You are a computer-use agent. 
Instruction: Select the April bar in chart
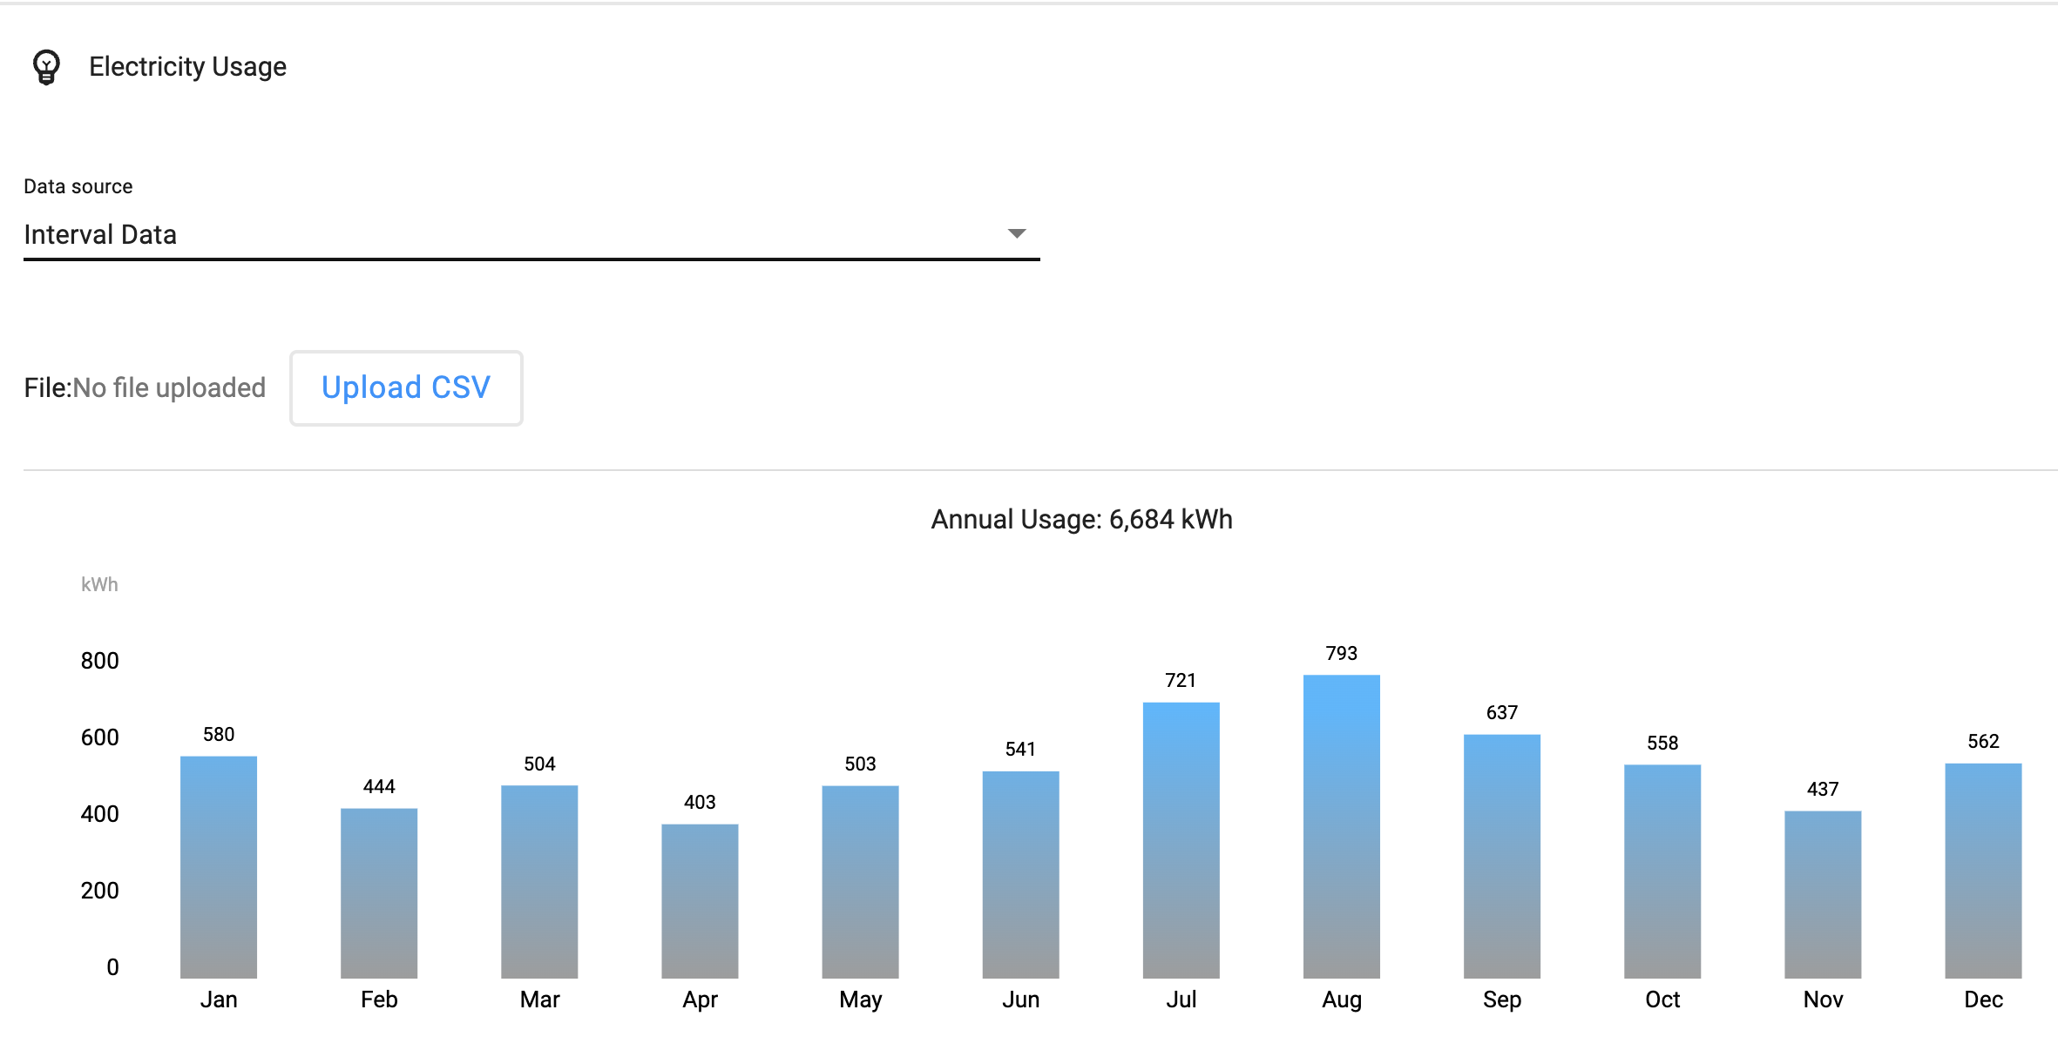click(x=700, y=901)
